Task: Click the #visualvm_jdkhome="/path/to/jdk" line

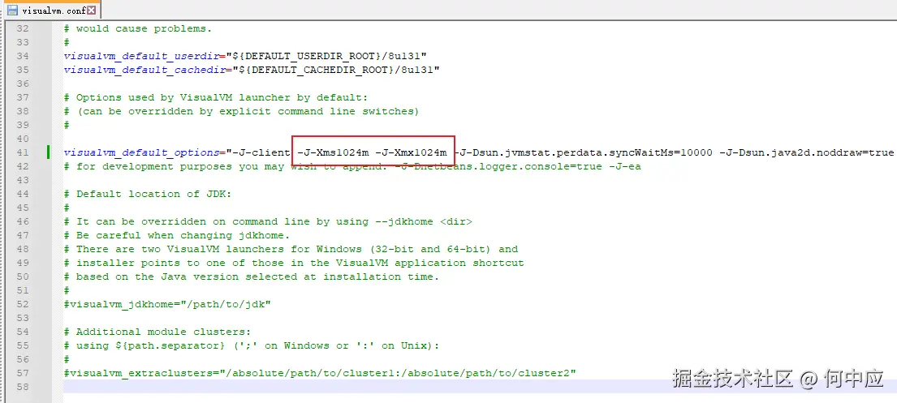Action: [167, 304]
